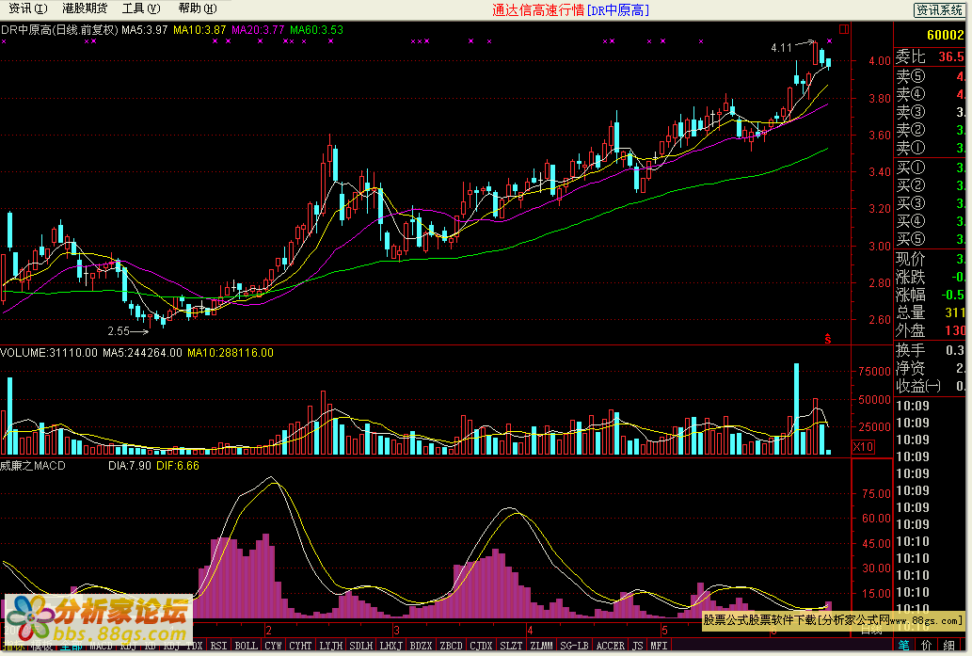Image resolution: width=972 pixels, height=656 pixels.
Task: Switch to the 笔 tab at bottom right
Action: pyautogui.click(x=904, y=646)
